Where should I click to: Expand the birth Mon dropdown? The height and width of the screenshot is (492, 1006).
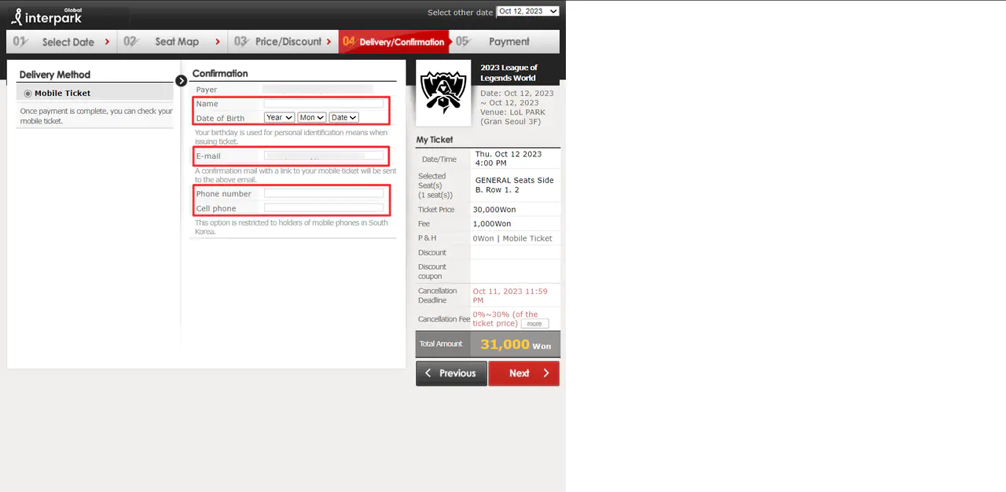pyautogui.click(x=311, y=118)
